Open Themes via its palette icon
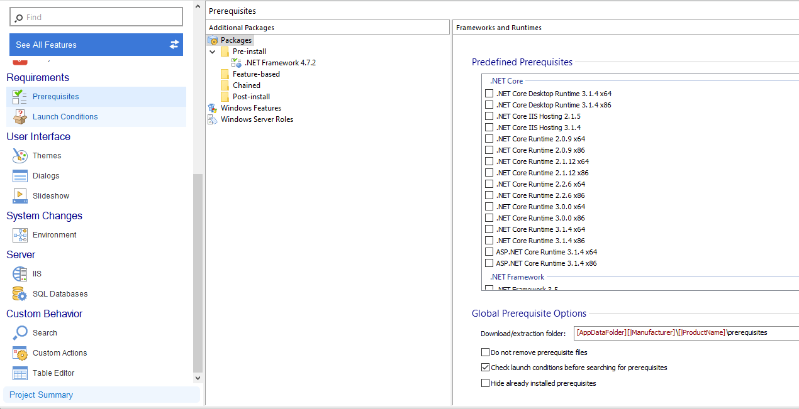The height and width of the screenshot is (409, 799). (x=20, y=156)
